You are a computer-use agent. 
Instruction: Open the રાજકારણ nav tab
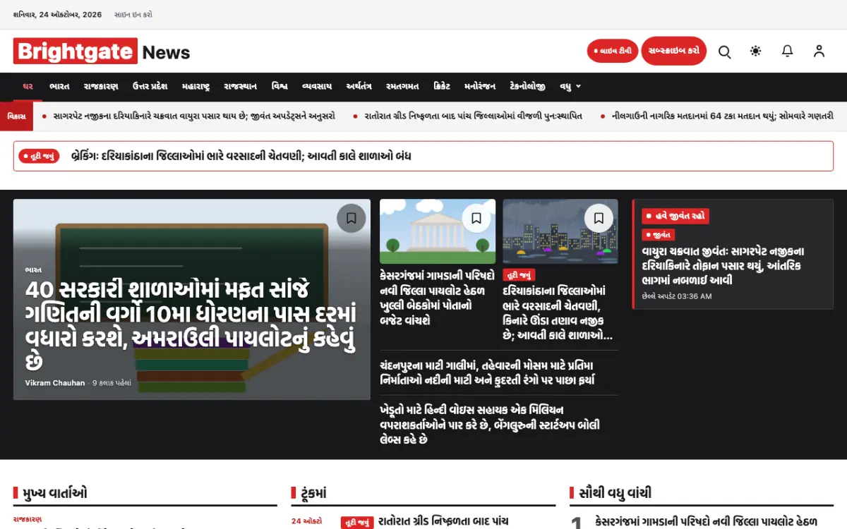[101, 86]
